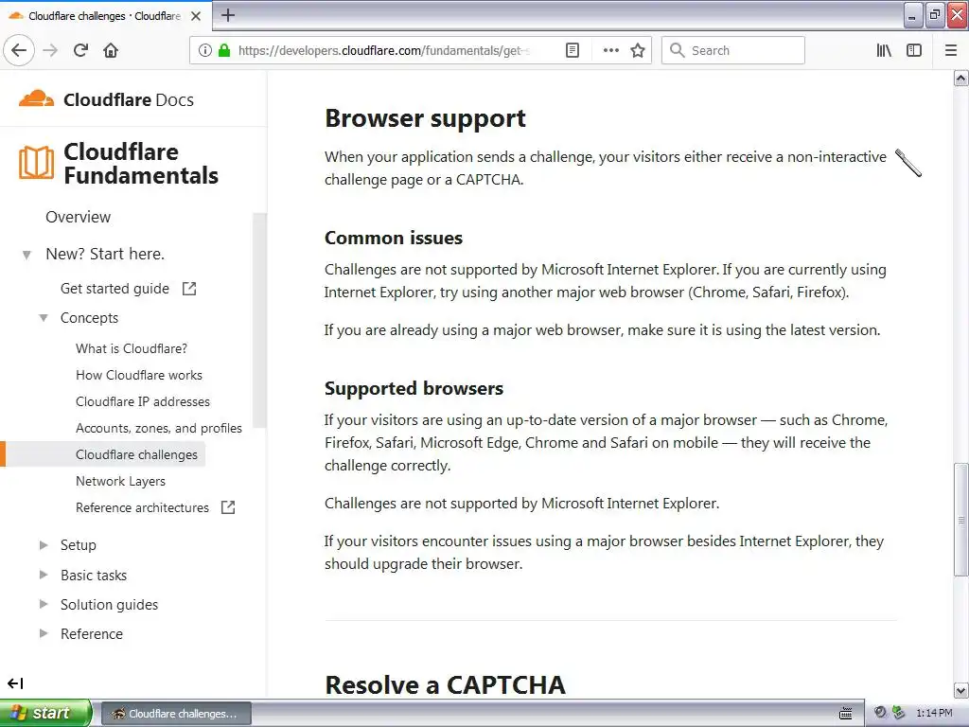
Task: Click page scrollbar down arrow
Action: pyautogui.click(x=961, y=690)
